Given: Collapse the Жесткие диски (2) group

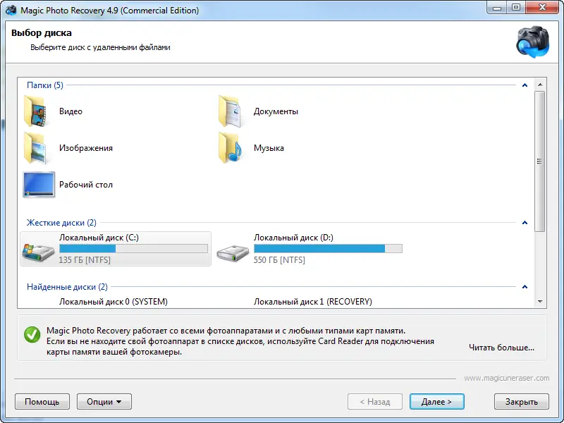Looking at the screenshot, I should (x=525, y=223).
